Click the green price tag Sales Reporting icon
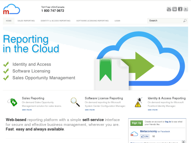This screenshot has width=191, height=143. [12, 102]
